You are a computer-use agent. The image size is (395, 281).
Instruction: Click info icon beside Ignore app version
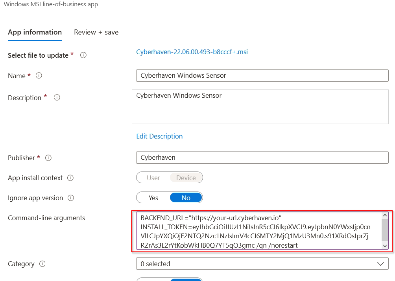[71, 198]
